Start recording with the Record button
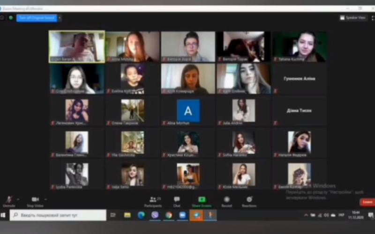Image resolution: width=375 pixels, height=234 pixels. pyautogui.click(x=226, y=200)
